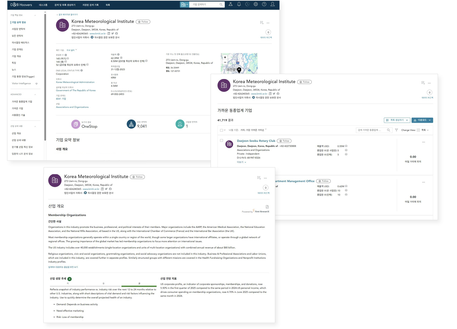Open Korea Meteorological Administration parent link
Viewport: 457px width, 329px height.
pyautogui.click(x=75, y=82)
